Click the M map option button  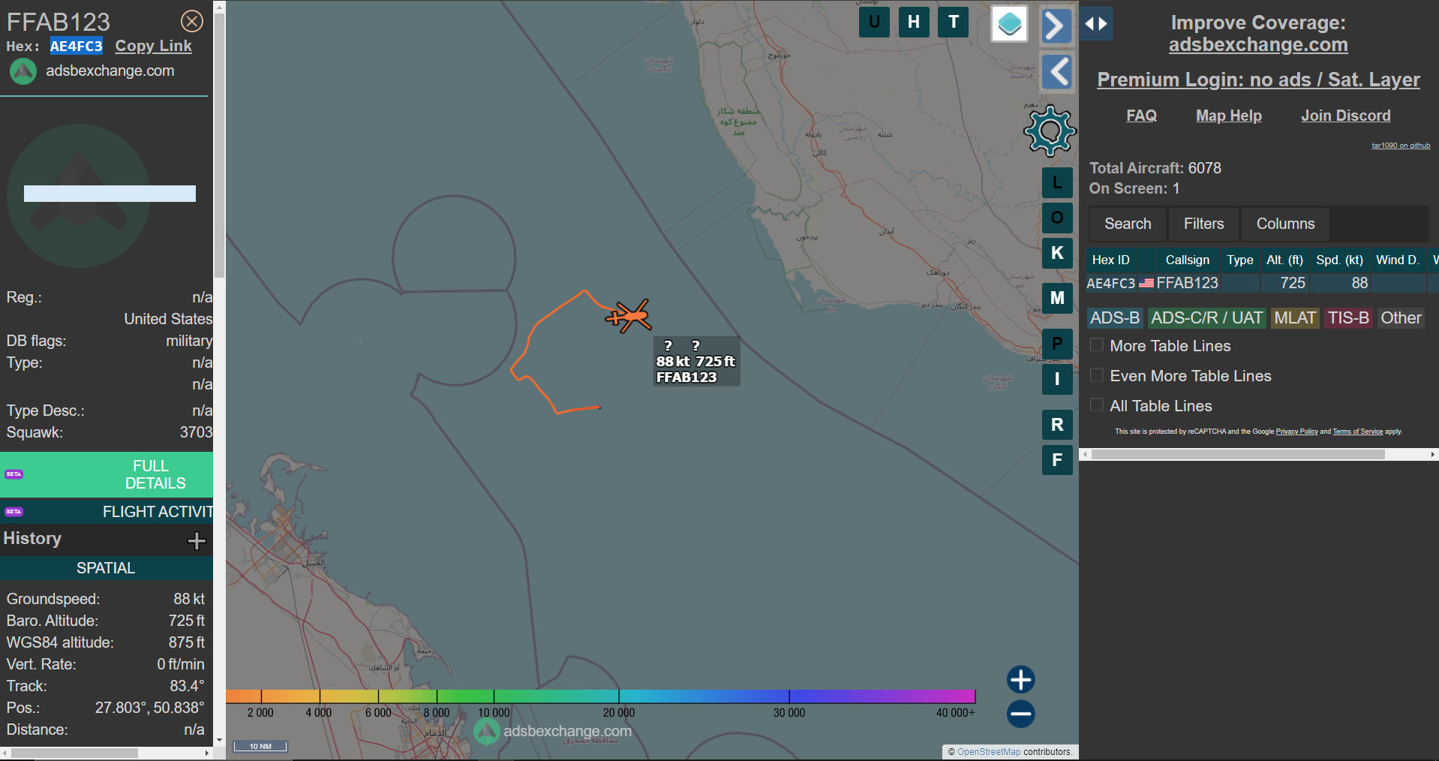click(1057, 298)
